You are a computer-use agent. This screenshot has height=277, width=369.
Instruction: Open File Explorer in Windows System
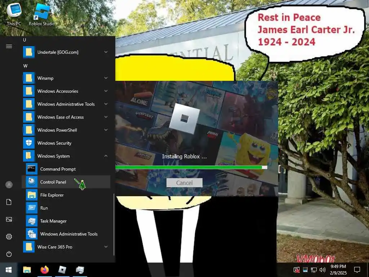[66, 195]
